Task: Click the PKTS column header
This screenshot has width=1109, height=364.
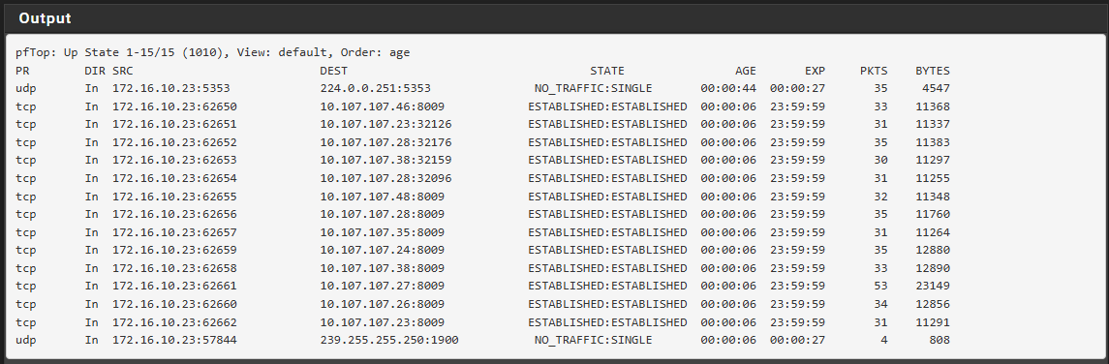Action: pyautogui.click(x=874, y=71)
